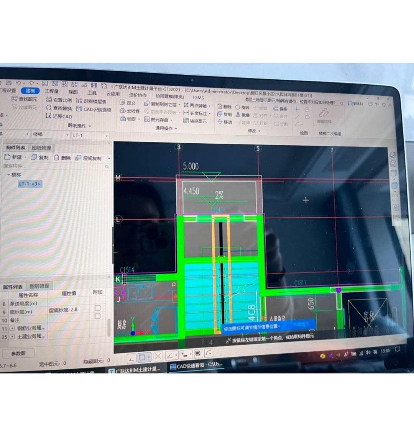
Task: Open the 造价协作 ribbon tab
Action: (x=138, y=95)
